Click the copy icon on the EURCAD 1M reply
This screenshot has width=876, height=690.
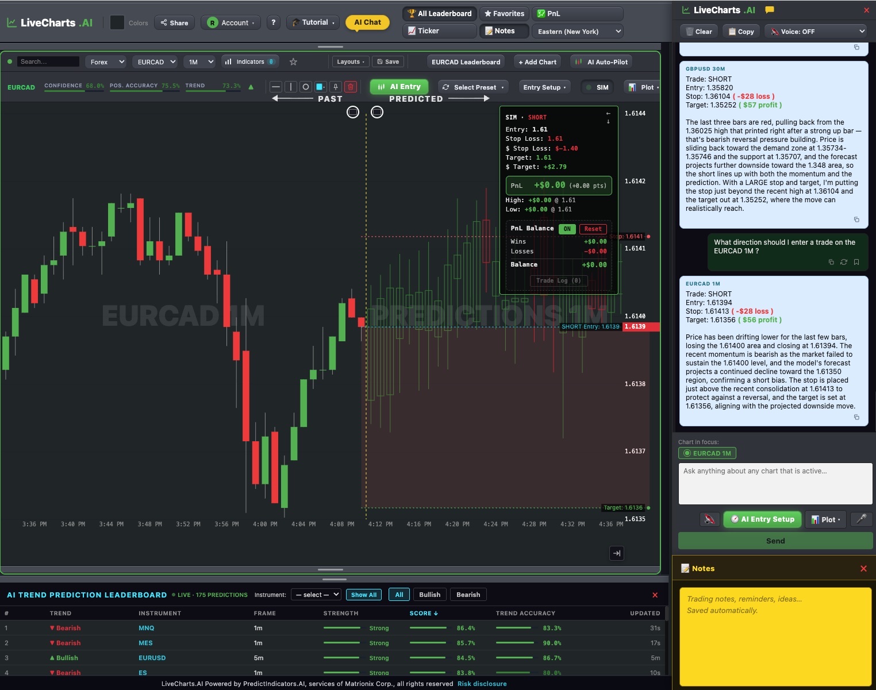pyautogui.click(x=856, y=417)
